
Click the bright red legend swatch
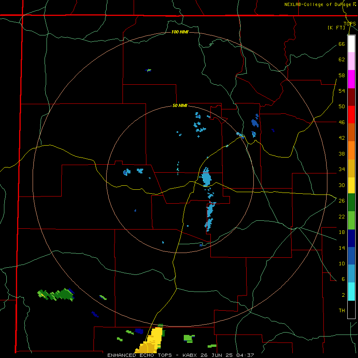pyautogui.click(x=351, y=115)
